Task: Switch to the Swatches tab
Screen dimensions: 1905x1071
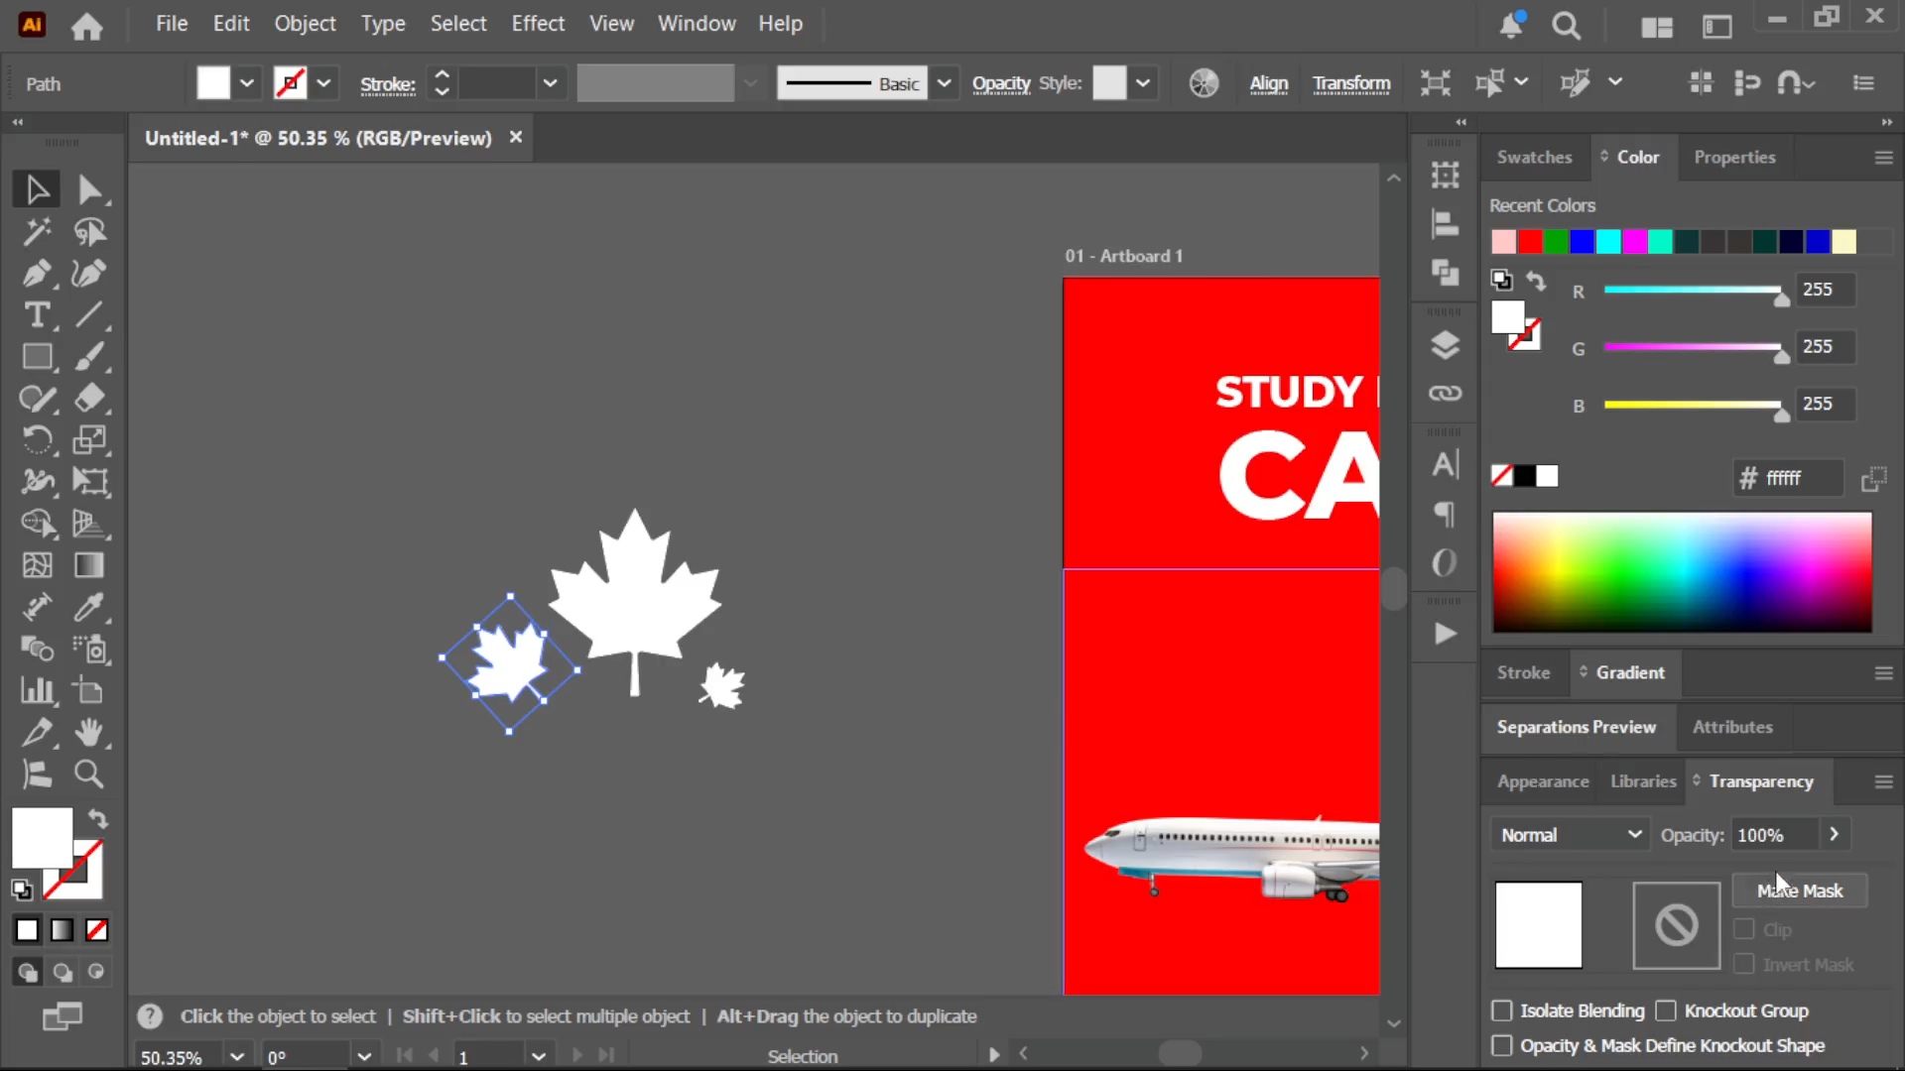Action: (1534, 157)
